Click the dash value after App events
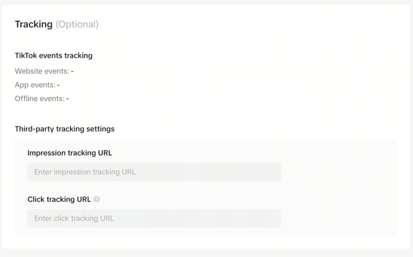 point(59,85)
